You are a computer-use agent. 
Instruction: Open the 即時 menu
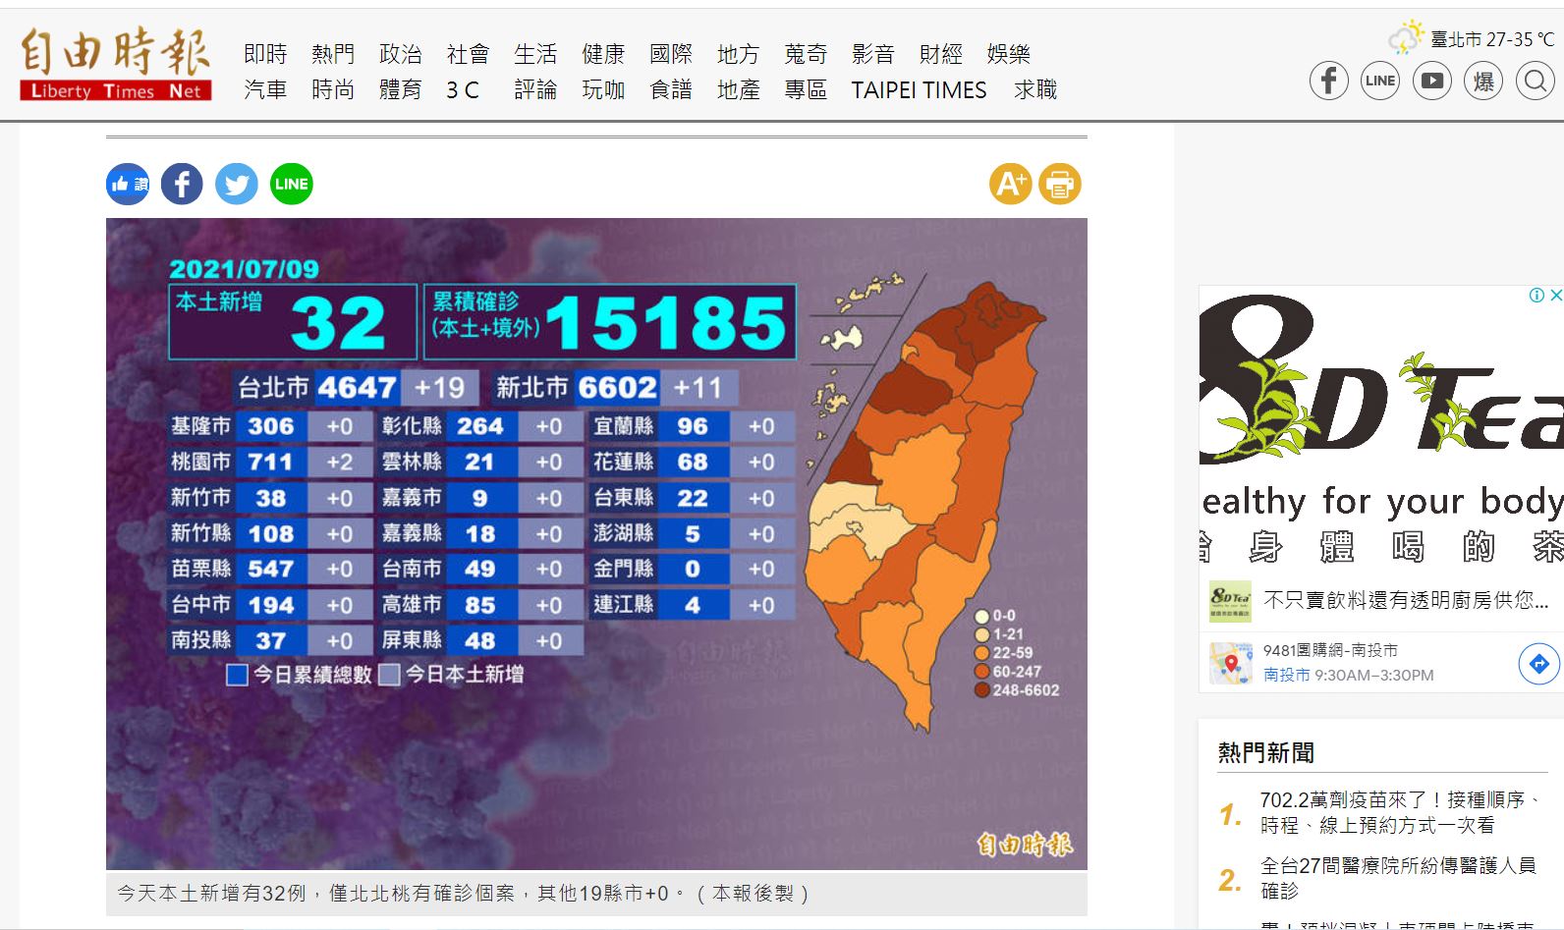click(x=265, y=54)
